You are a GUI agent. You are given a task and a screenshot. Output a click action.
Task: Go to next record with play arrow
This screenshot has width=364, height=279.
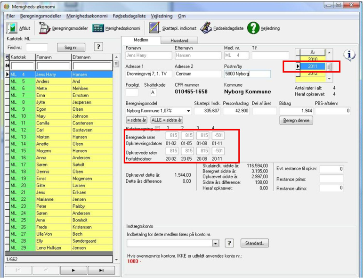point(73,270)
